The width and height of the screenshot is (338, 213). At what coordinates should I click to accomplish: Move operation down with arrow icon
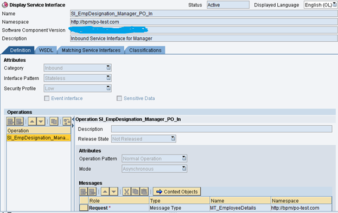41,121
